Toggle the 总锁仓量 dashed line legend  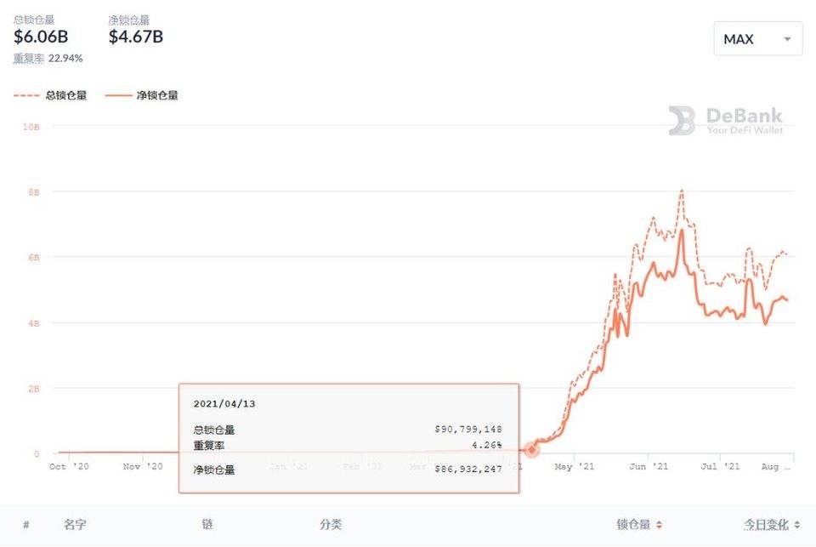51,95
